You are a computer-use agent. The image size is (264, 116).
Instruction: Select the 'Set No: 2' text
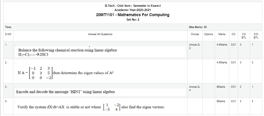coord(133,20)
